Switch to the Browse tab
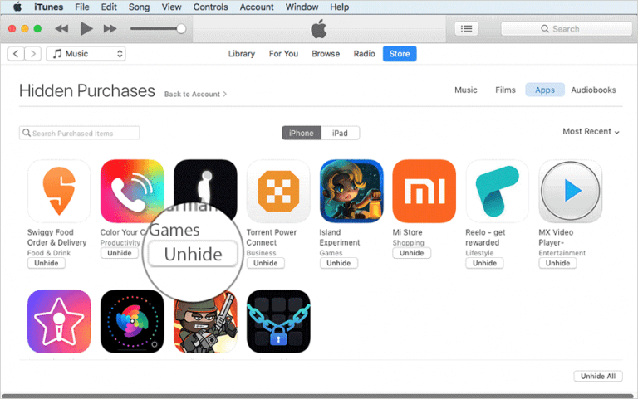 (326, 54)
